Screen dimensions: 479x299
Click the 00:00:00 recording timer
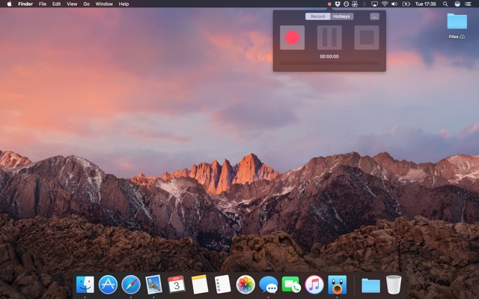(329, 57)
